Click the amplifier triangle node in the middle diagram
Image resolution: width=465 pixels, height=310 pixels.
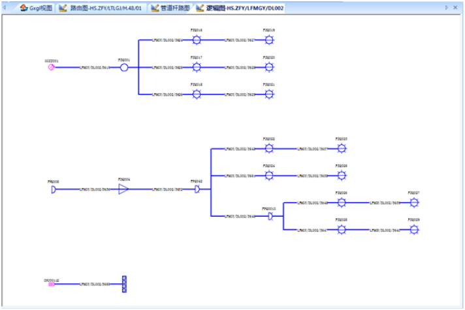(x=123, y=189)
